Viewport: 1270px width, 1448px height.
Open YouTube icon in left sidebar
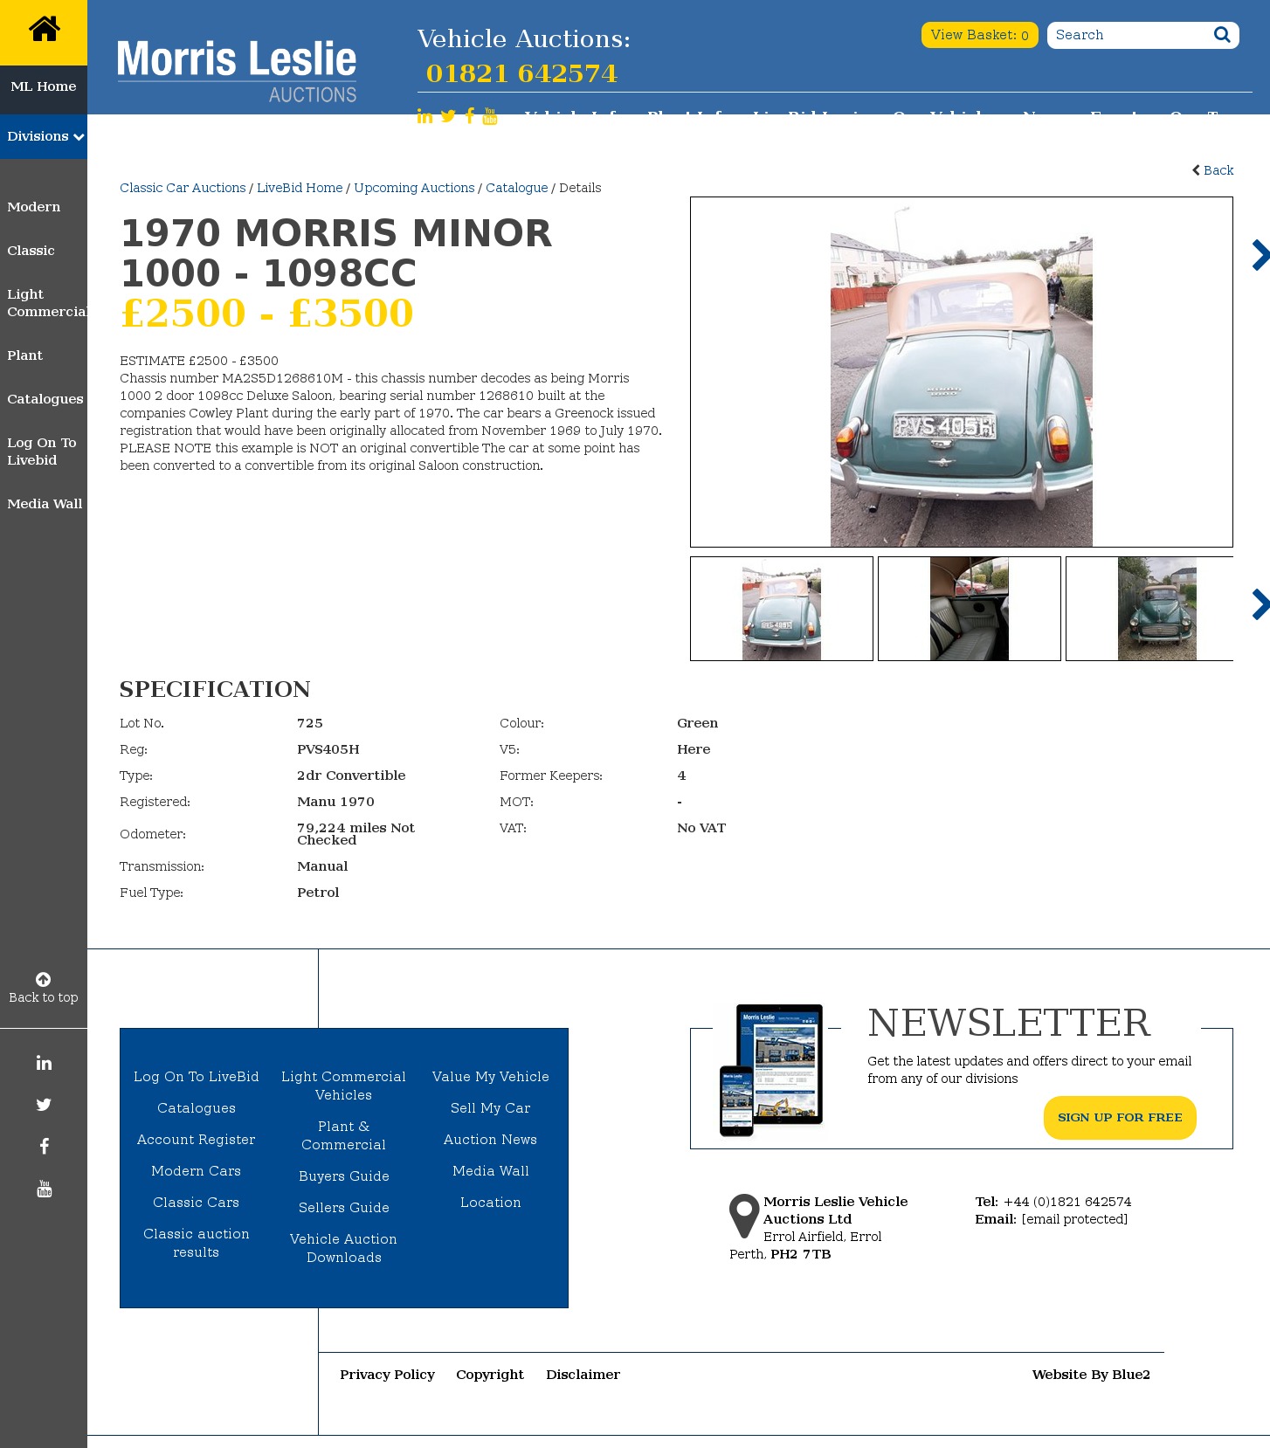pos(44,1189)
